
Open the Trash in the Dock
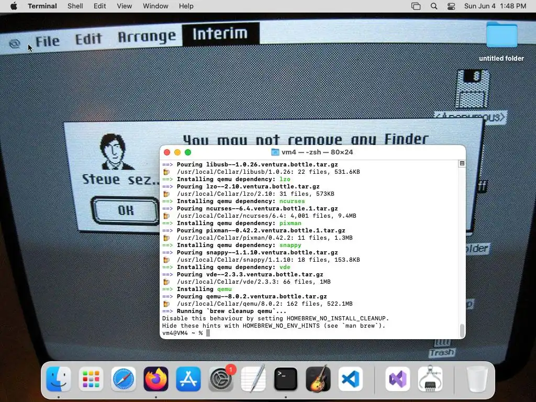[x=477, y=379]
